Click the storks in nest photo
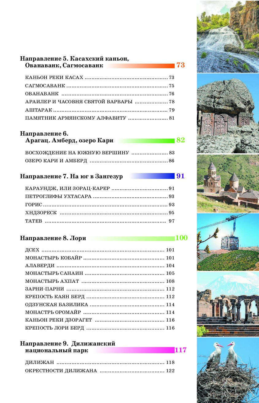Screen dimensions: 259x403 point(228,370)
